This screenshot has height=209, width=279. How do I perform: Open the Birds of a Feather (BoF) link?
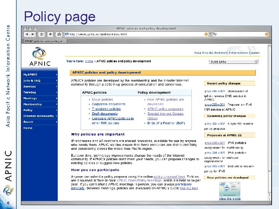[166, 123]
